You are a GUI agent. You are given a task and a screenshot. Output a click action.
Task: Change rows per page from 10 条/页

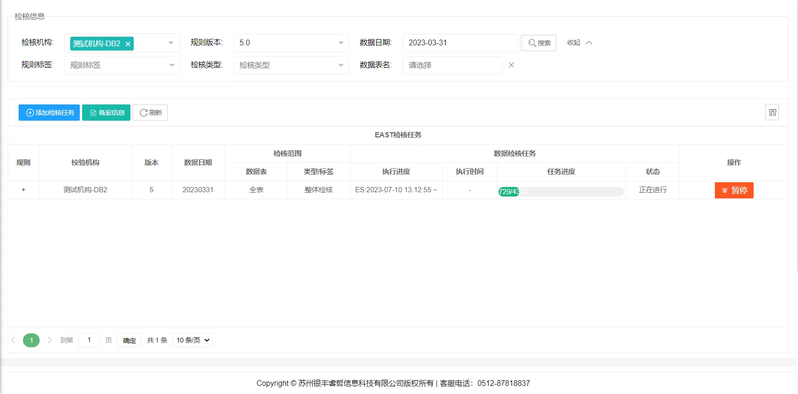pos(192,340)
